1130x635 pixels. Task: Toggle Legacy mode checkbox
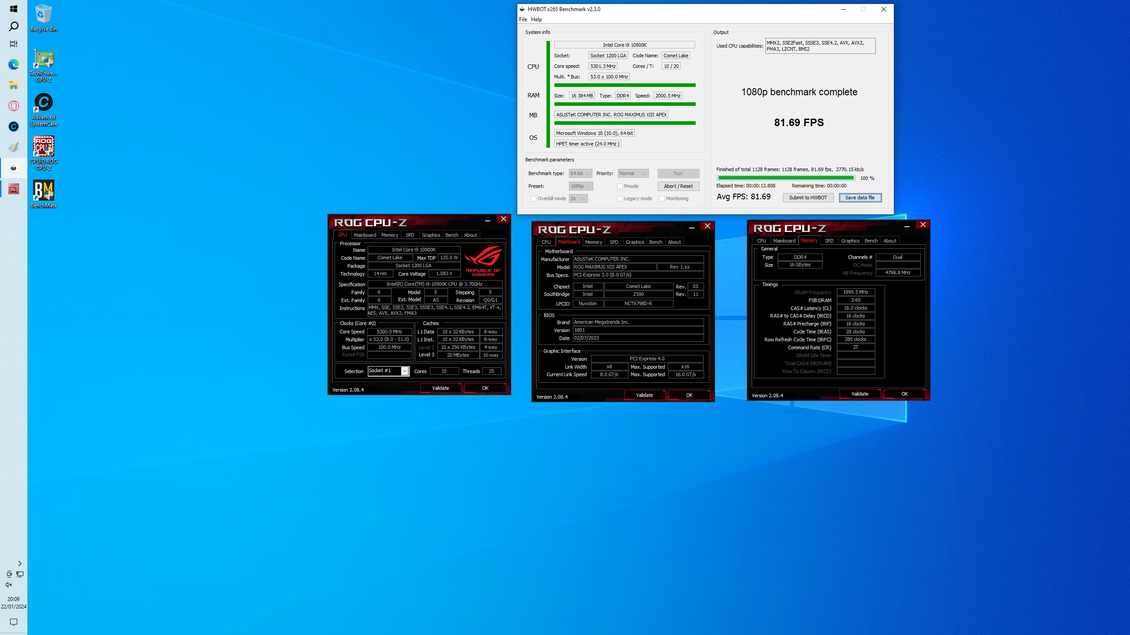pos(620,198)
